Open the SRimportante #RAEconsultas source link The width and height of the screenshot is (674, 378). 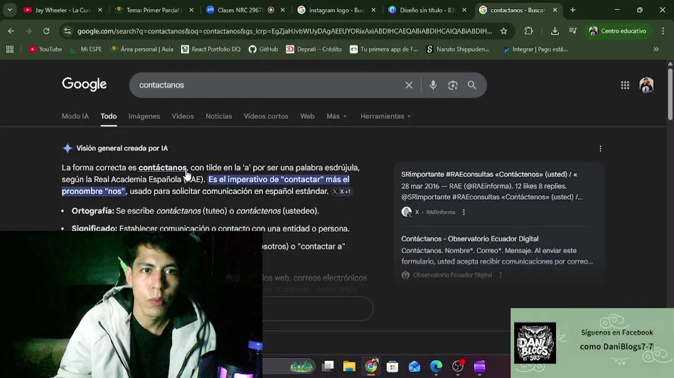(489, 174)
